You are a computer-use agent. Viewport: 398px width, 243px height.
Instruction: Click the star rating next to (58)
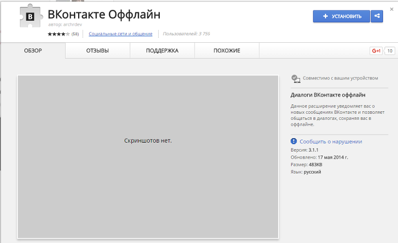click(59, 34)
